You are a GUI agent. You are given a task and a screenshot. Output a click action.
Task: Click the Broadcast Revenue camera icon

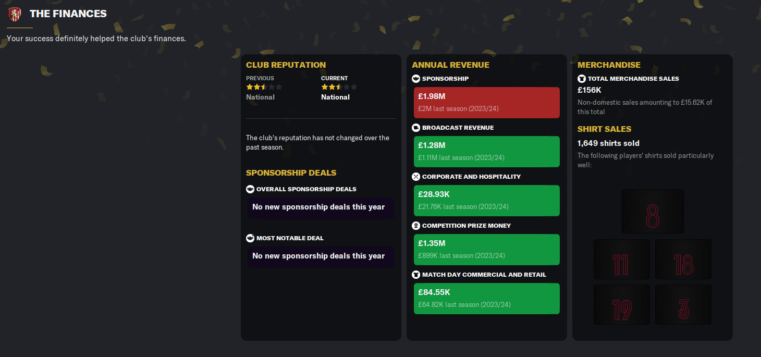point(416,128)
